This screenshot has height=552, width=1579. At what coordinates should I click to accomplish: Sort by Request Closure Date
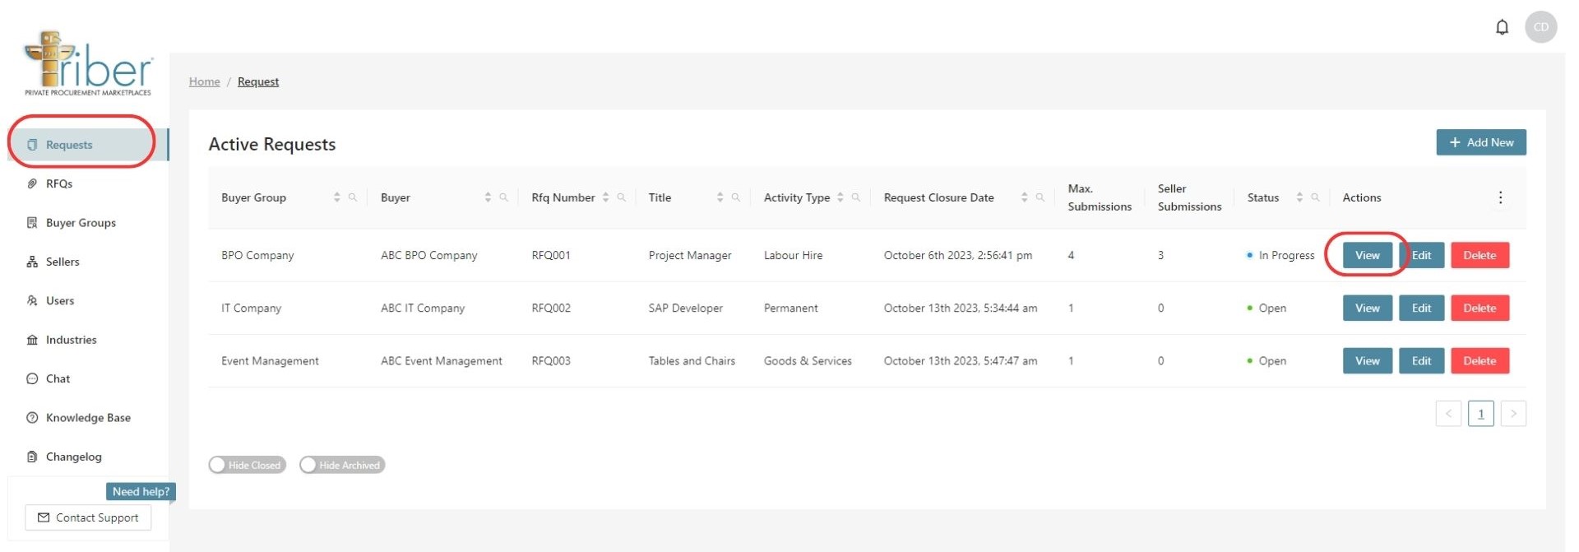[x=1024, y=197]
